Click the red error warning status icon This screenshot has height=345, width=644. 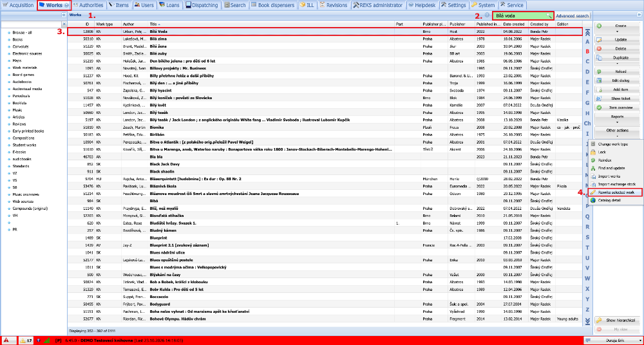[x=6, y=340]
